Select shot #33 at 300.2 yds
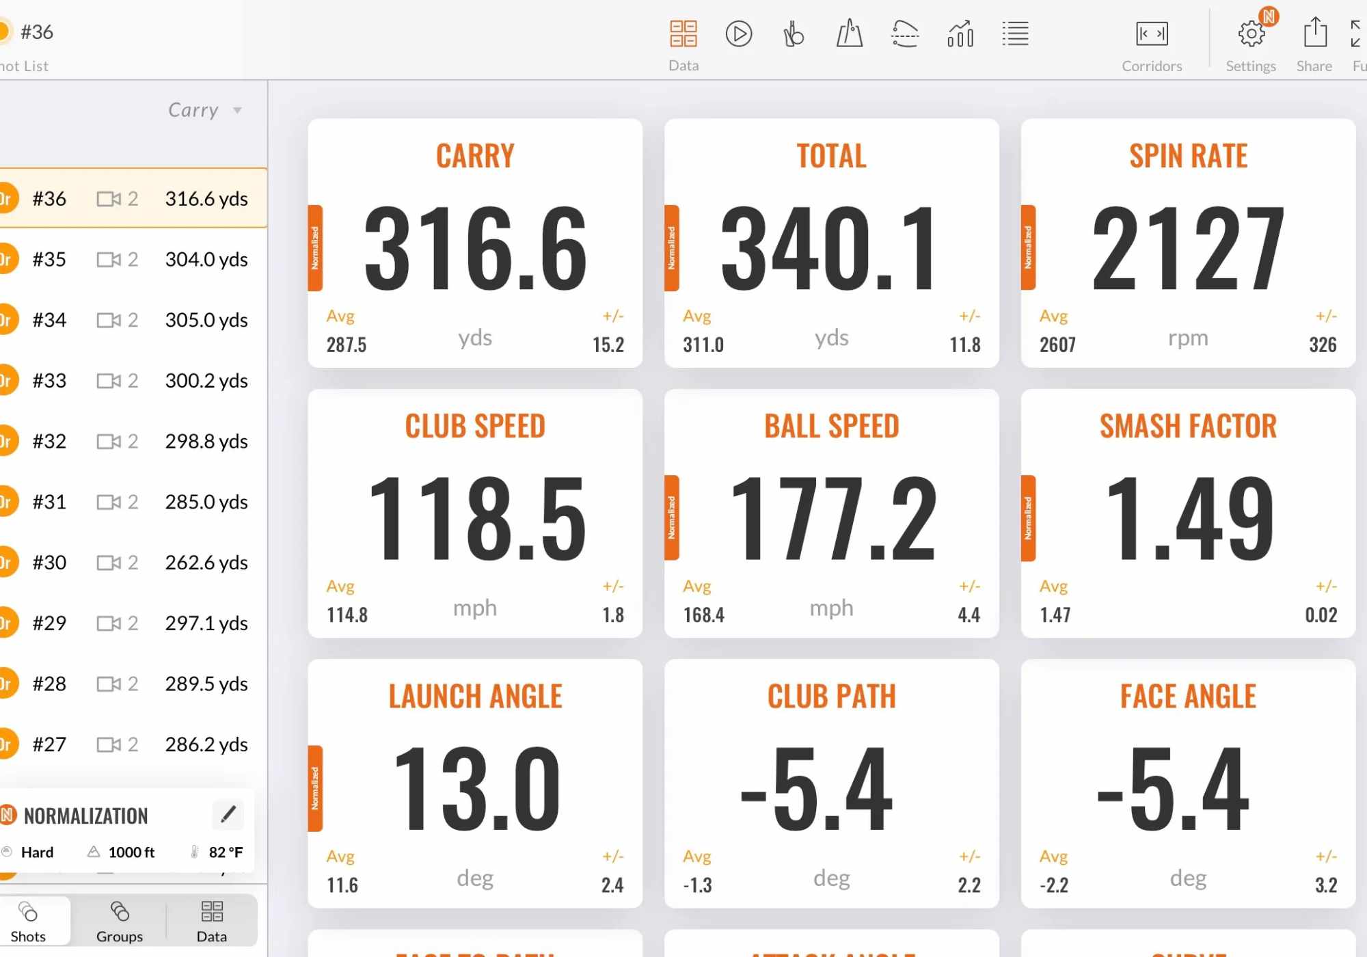This screenshot has width=1367, height=957. tap(133, 380)
